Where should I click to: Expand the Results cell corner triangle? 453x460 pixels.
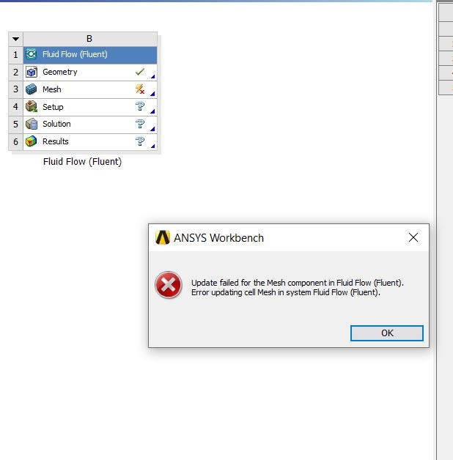(x=152, y=146)
